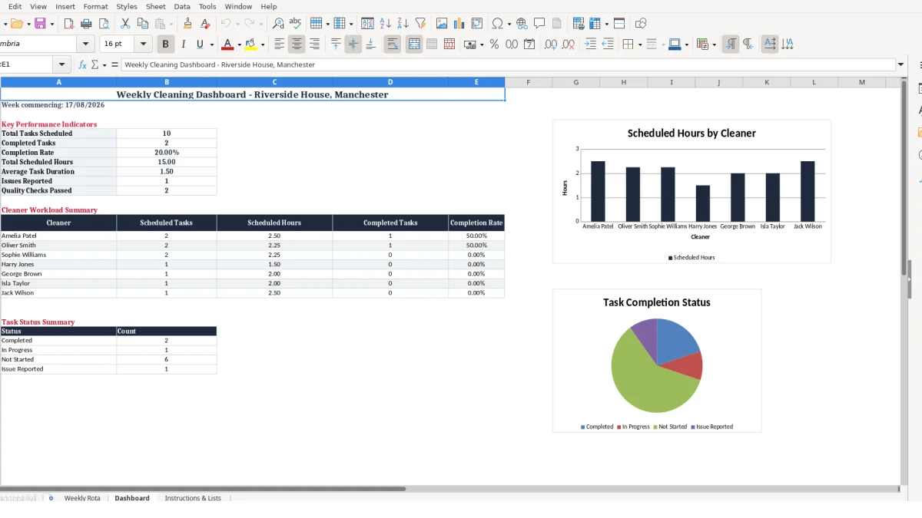Open Find and Replace

tap(278, 24)
